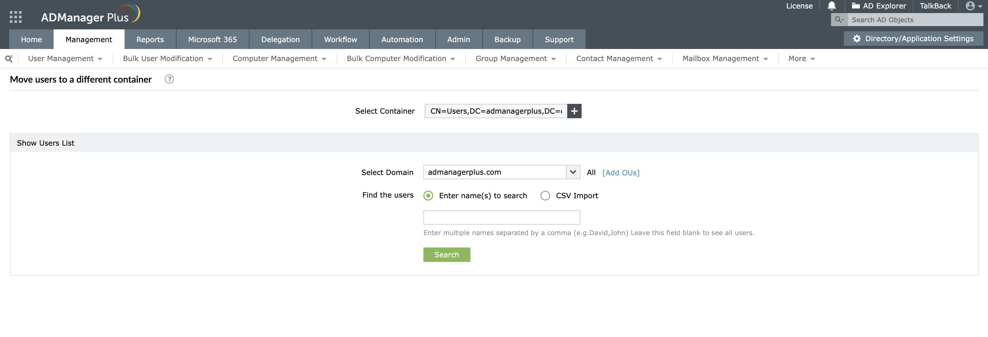Expand the Contact Management dropdown
The image size is (988, 337).
(619, 58)
